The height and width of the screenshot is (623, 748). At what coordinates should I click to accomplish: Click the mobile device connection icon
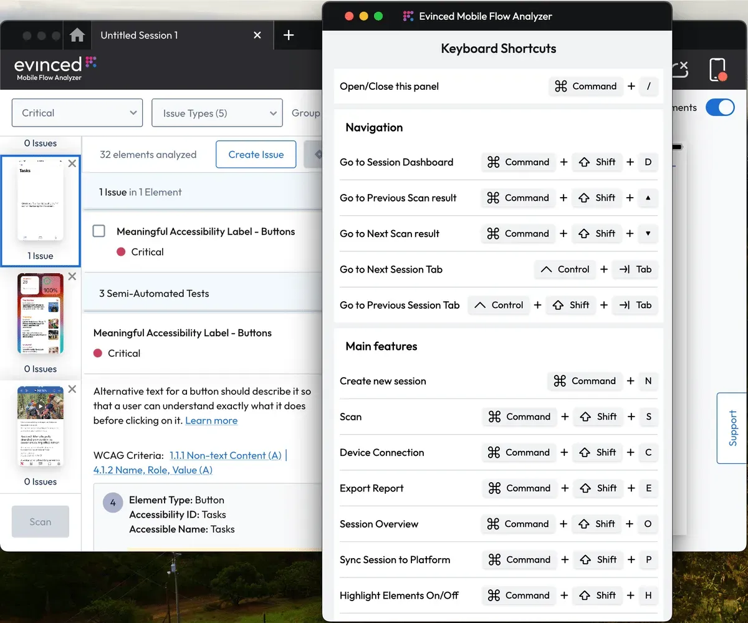(x=719, y=69)
